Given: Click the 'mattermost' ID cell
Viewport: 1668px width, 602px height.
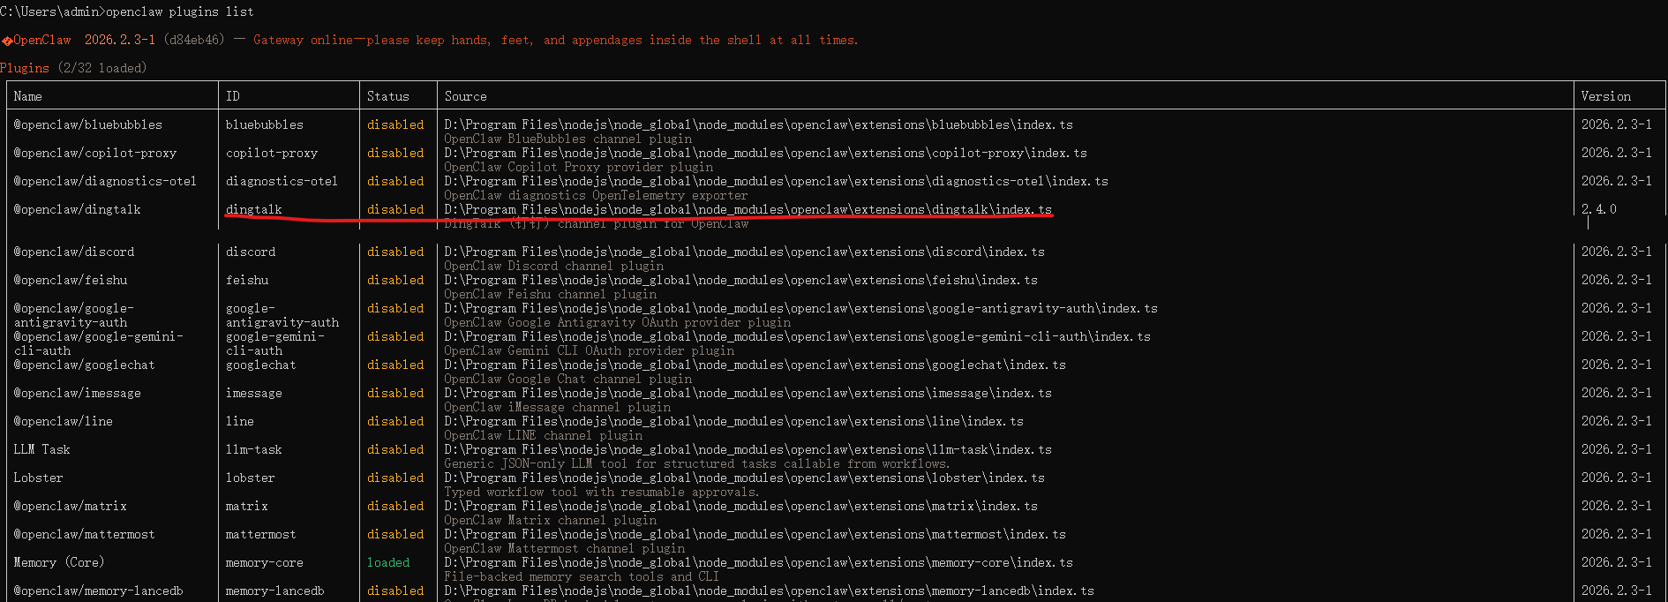Looking at the screenshot, I should [x=261, y=534].
